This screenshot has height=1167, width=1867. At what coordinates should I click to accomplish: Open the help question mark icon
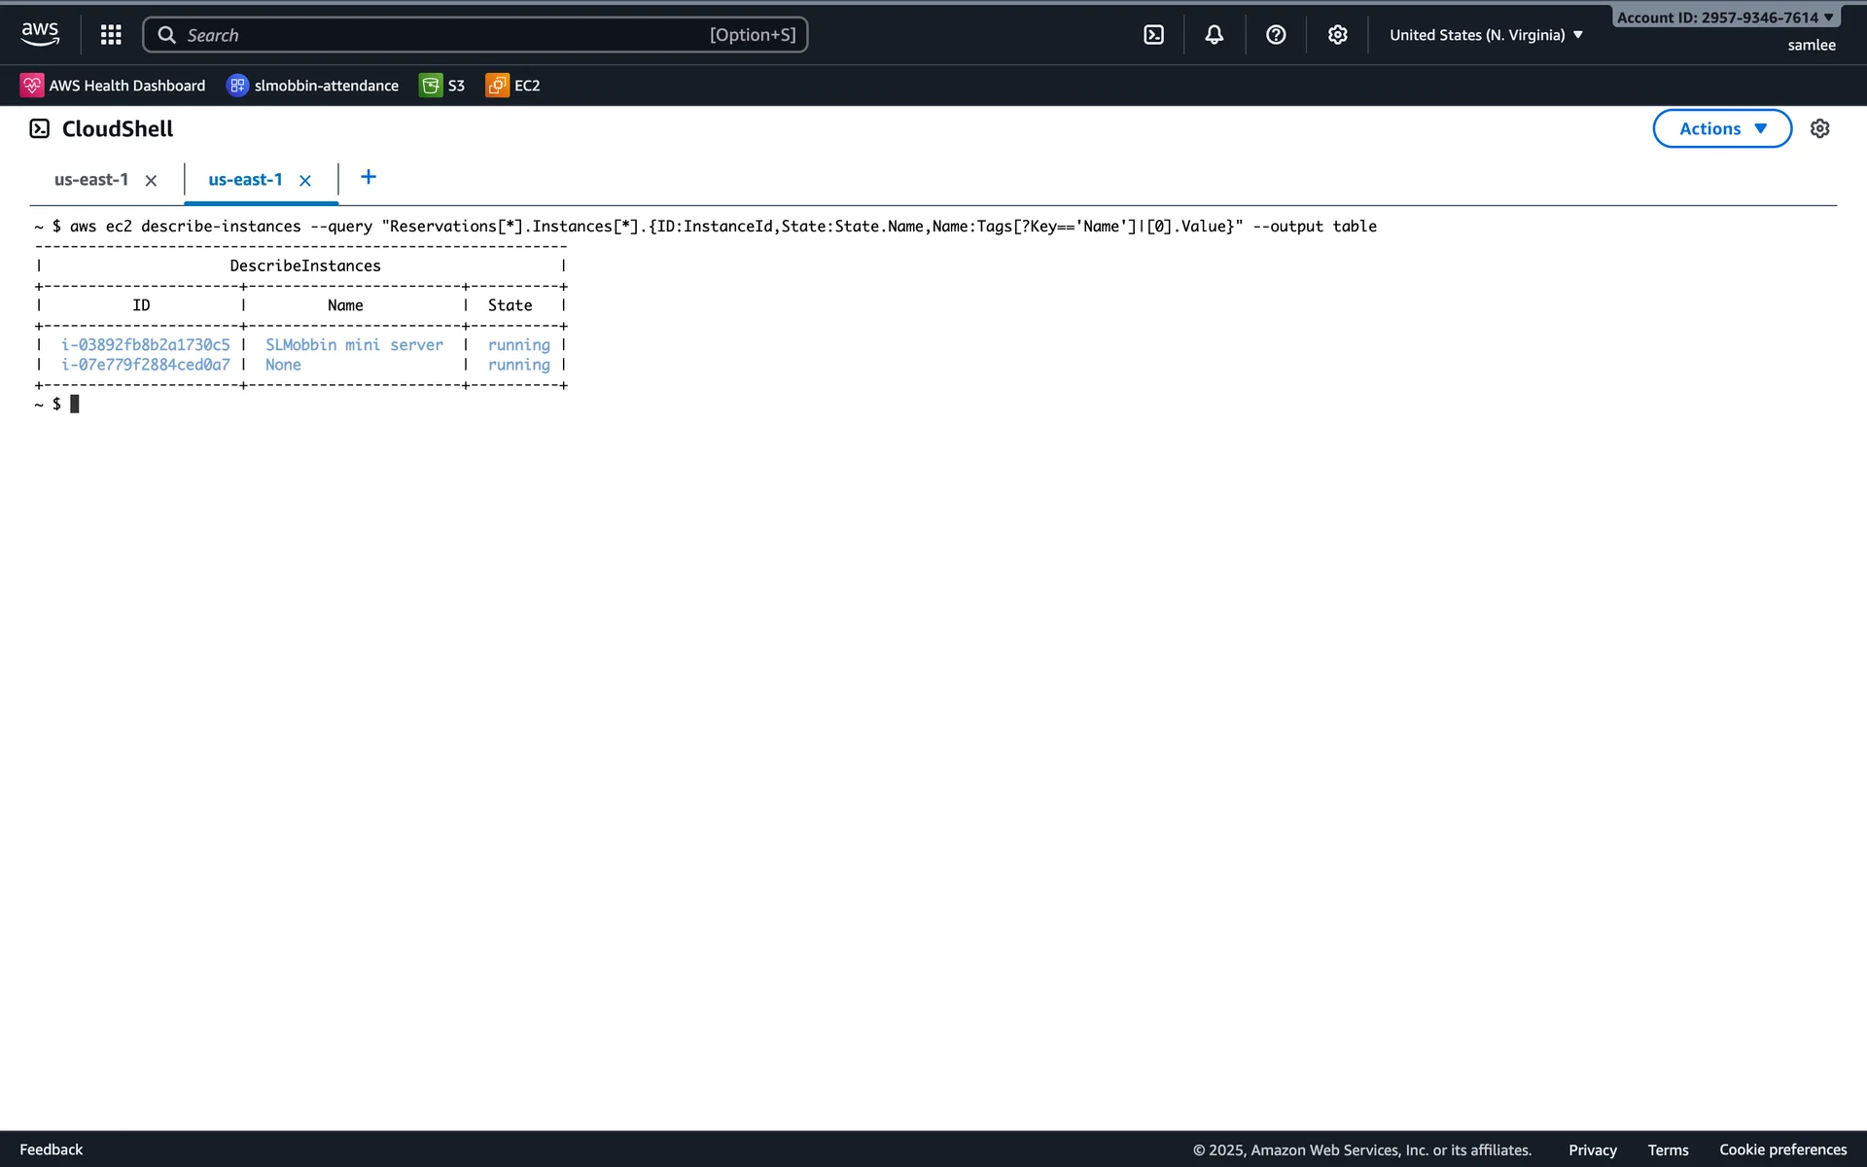pos(1276,35)
